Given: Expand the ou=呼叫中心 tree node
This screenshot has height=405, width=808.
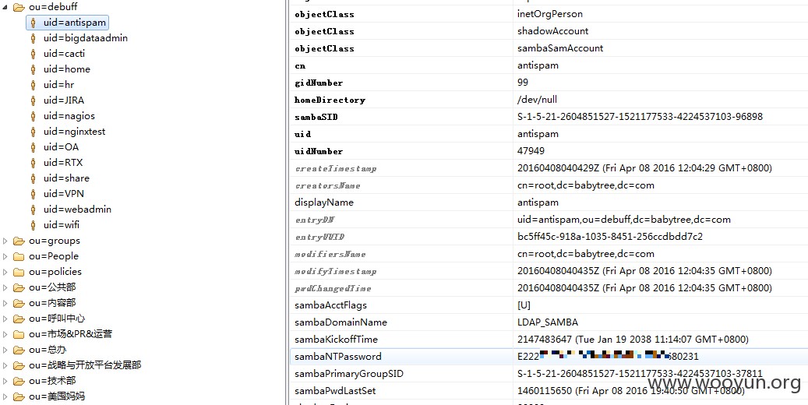Looking at the screenshot, I should tap(5, 319).
